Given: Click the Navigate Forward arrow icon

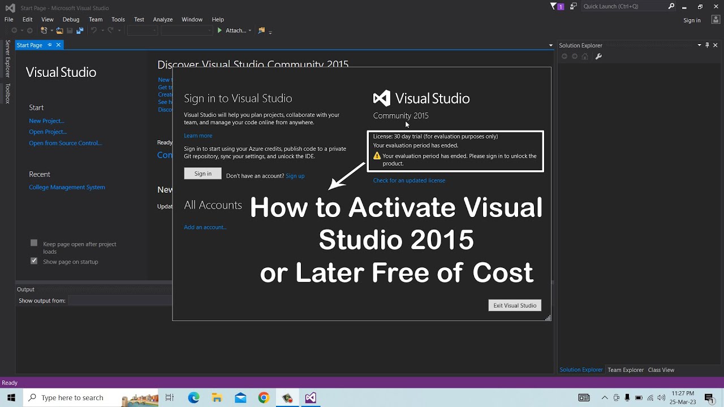Looking at the screenshot, I should pos(29,31).
